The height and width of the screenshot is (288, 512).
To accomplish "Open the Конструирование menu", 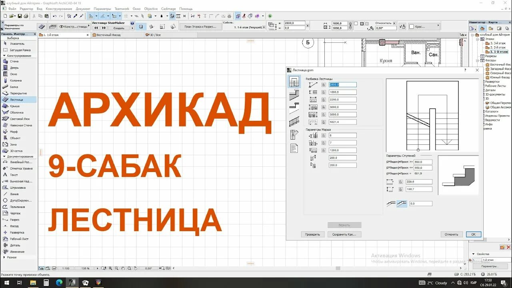I will pyautogui.click(x=59, y=8).
